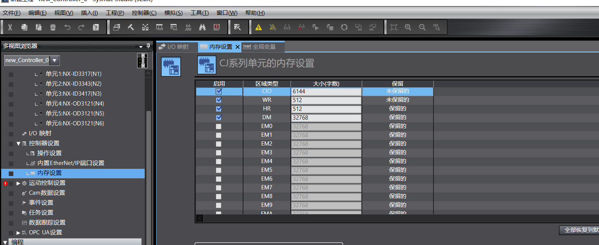Expand the 运动控制设置 tree node
Viewport: 599px width, 245px height.
click(18, 183)
